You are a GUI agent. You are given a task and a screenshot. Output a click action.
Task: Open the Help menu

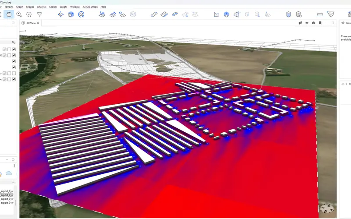tap(103, 7)
